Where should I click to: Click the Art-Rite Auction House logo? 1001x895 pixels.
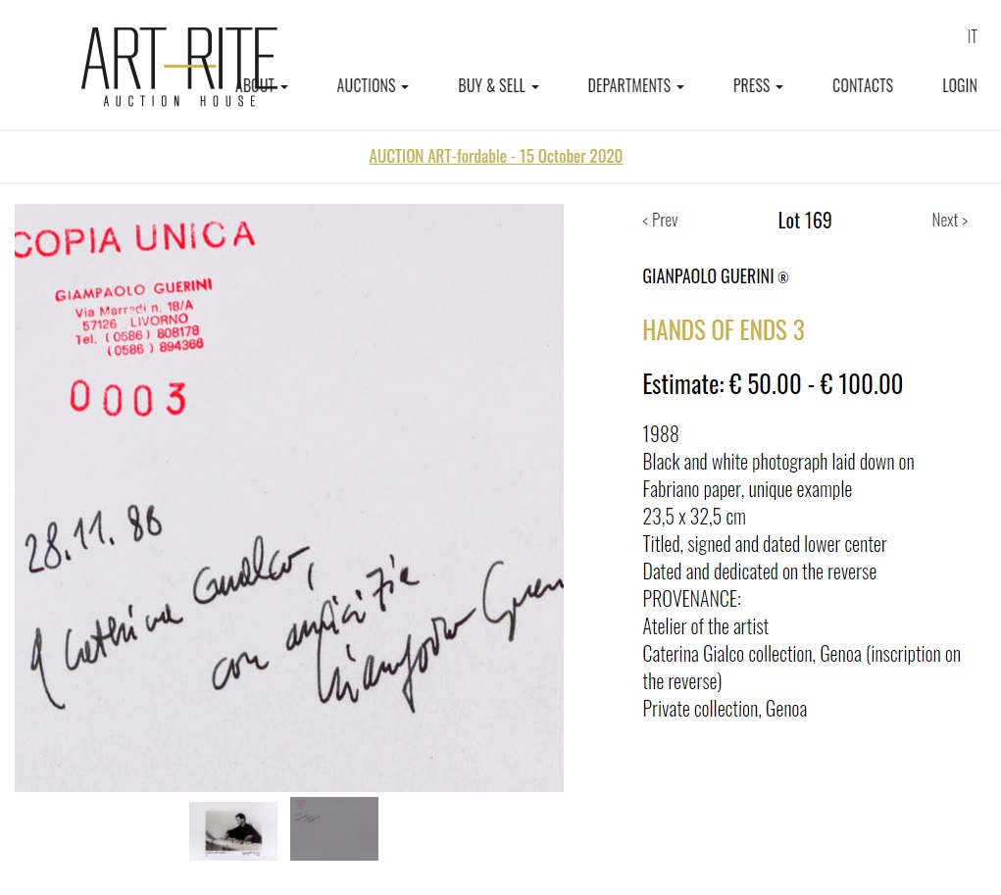(179, 67)
